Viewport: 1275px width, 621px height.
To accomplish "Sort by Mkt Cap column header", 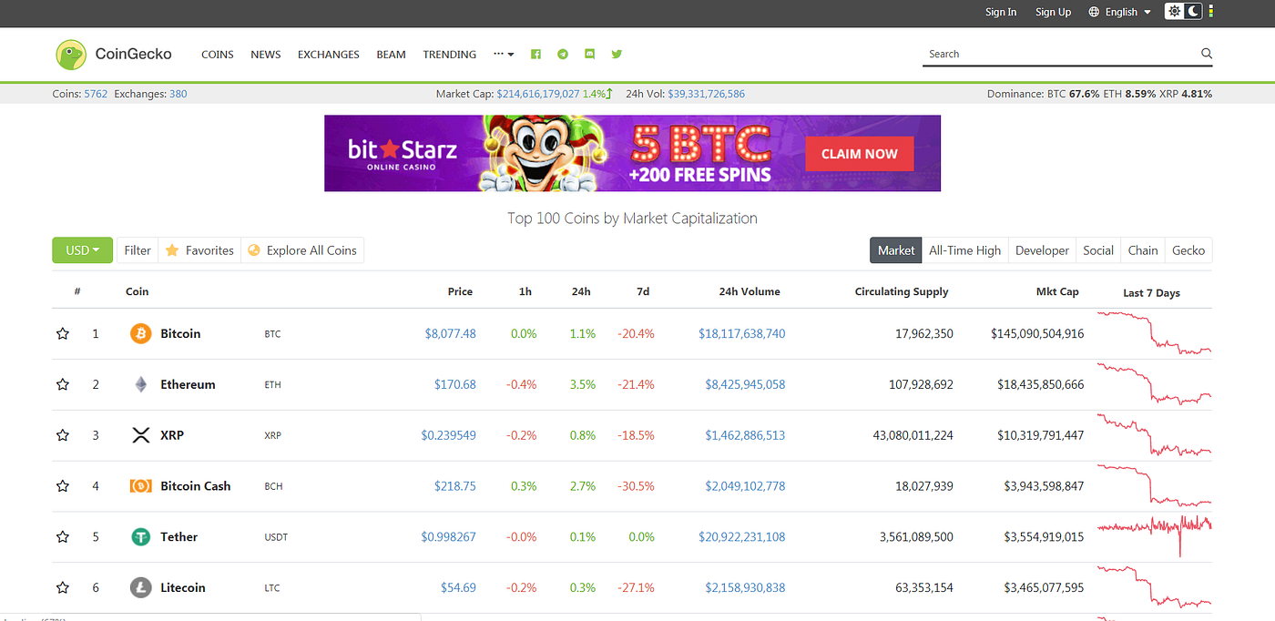I will [1057, 291].
